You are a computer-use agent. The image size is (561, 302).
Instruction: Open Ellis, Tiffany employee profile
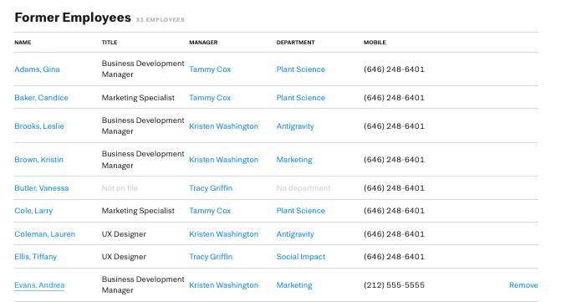pyautogui.click(x=35, y=257)
